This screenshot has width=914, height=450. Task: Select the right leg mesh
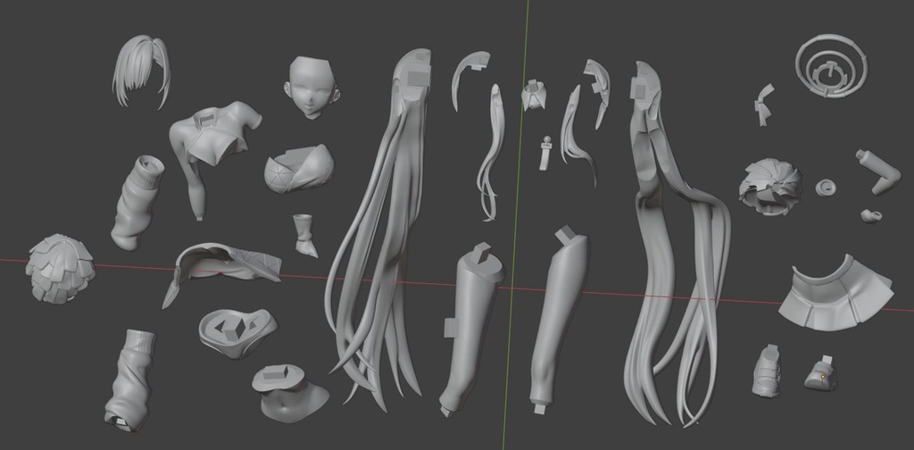tap(559, 321)
